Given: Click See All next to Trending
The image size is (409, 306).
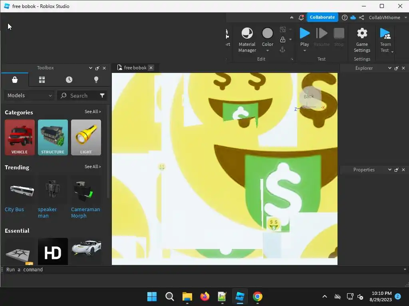Looking at the screenshot, I should pyautogui.click(x=93, y=167).
